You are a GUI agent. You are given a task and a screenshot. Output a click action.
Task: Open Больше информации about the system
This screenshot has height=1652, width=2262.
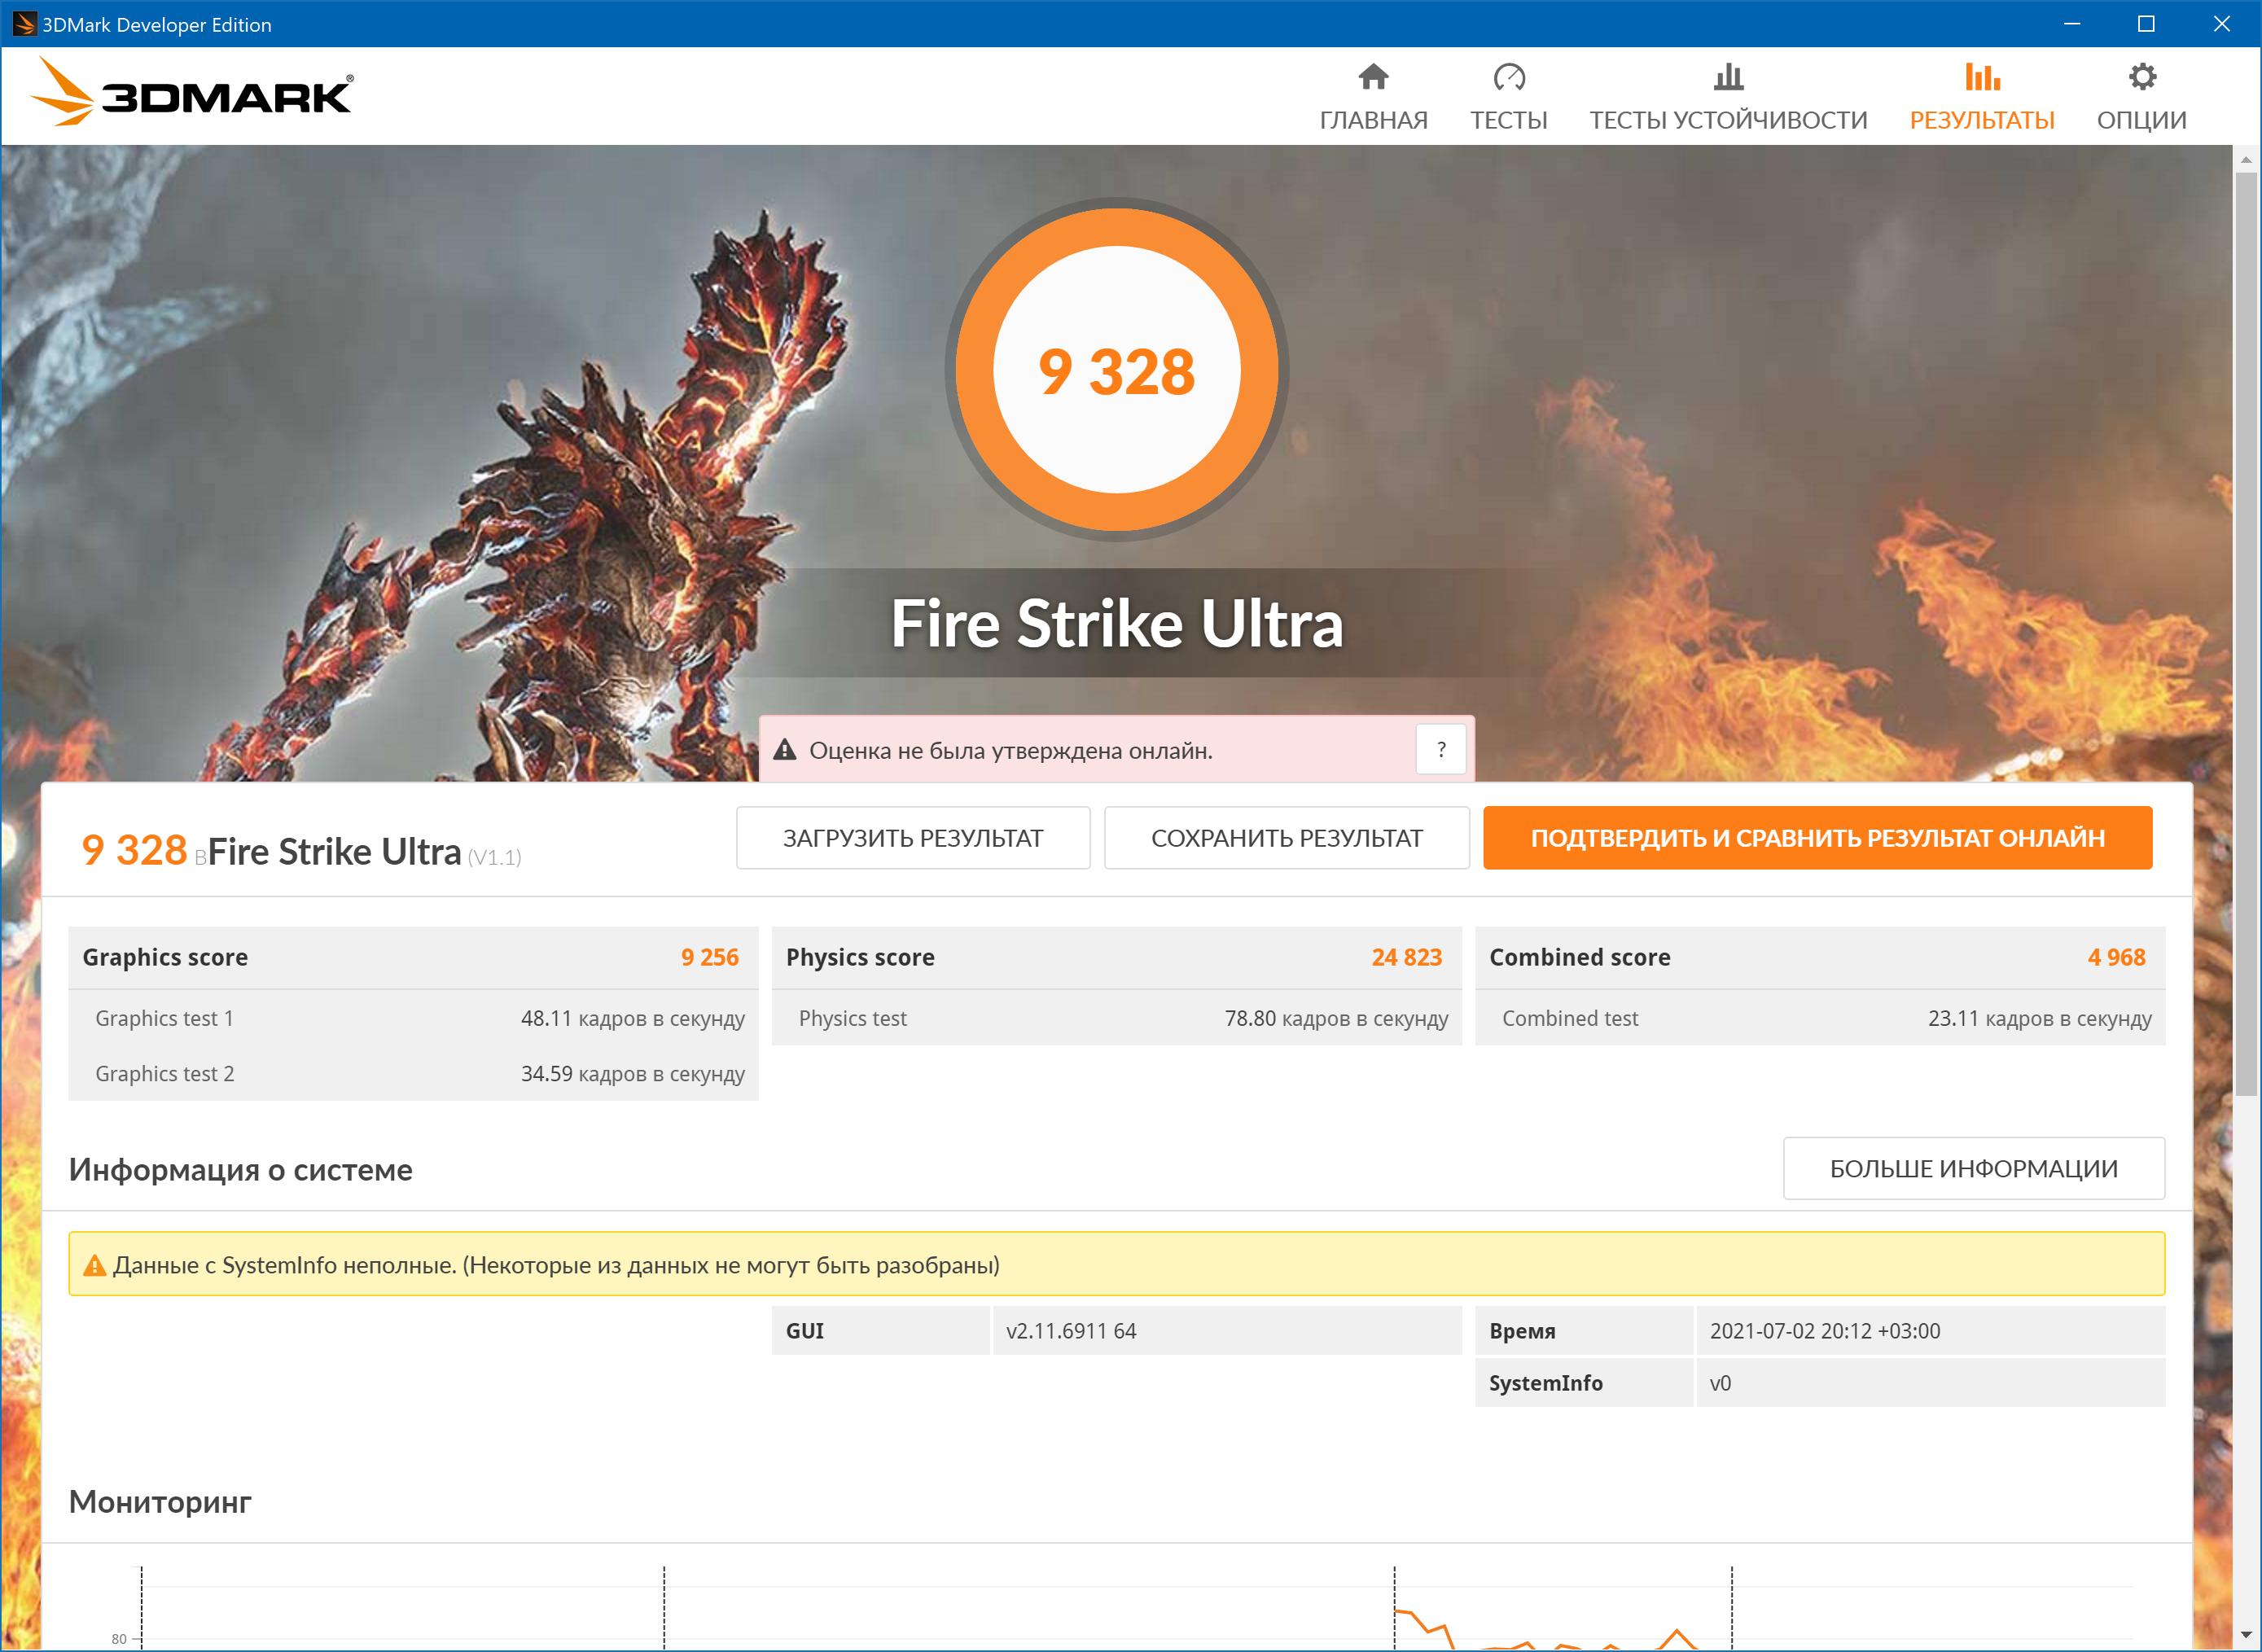(x=1973, y=1168)
